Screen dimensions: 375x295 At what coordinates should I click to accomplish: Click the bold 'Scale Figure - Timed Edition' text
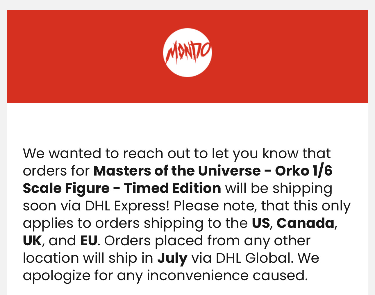(x=122, y=188)
